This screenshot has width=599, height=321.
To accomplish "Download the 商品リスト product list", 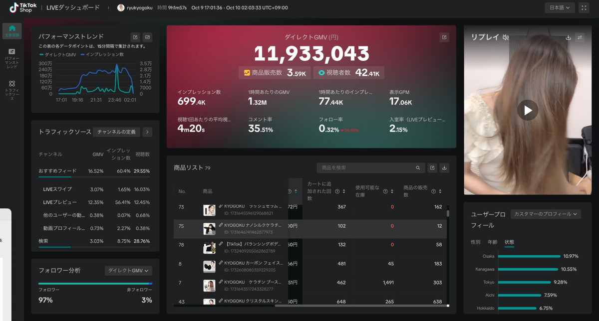I will pos(444,168).
